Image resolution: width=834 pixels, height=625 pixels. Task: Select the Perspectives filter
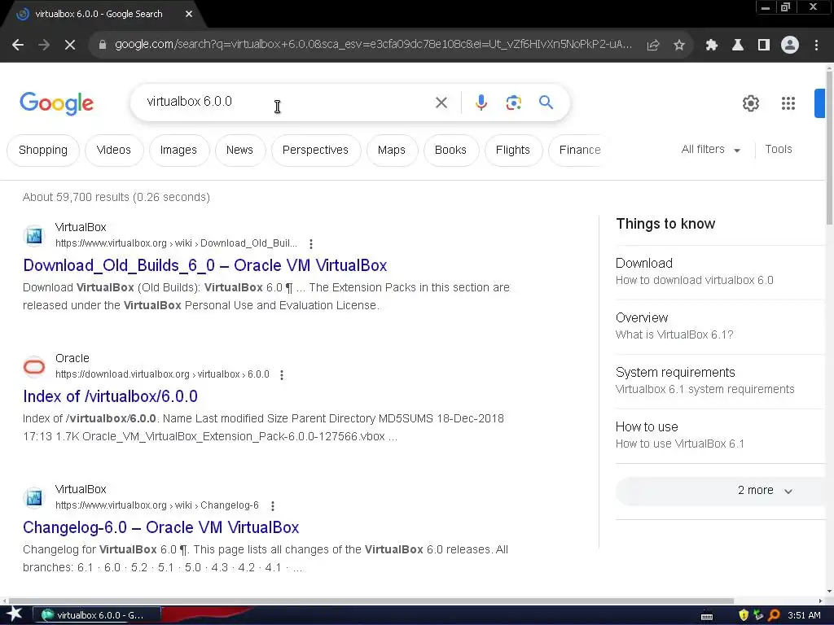(315, 151)
